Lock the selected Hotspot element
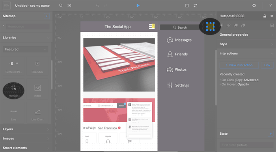Screen dimensions: 276x152 tap(265, 16)
